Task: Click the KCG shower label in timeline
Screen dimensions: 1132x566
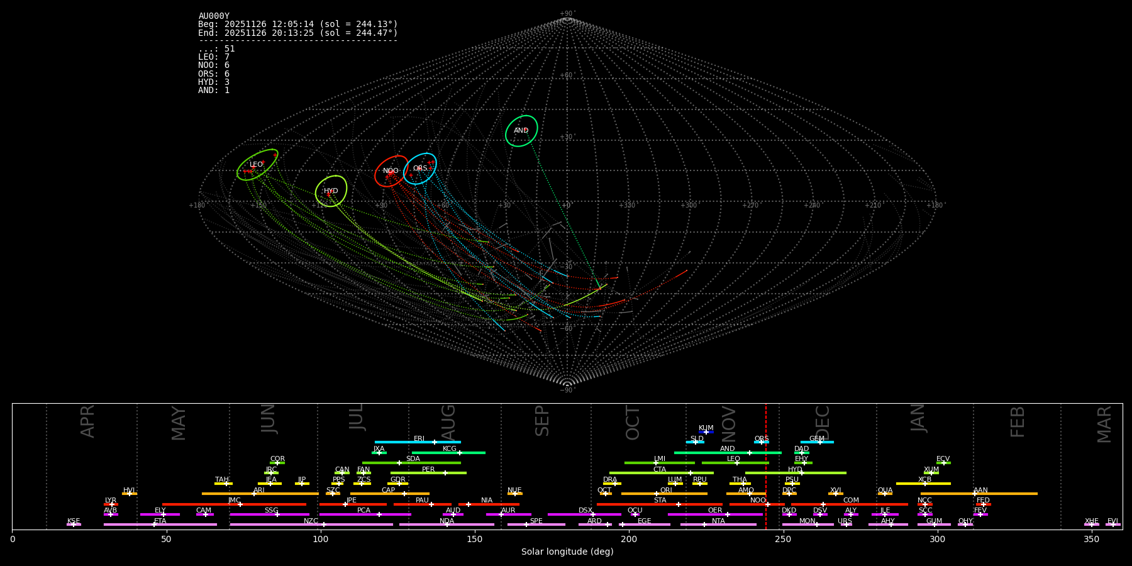Action: point(450,449)
